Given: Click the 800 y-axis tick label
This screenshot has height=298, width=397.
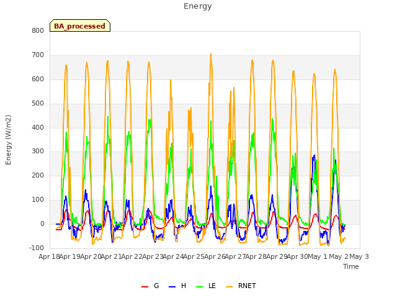Looking at the screenshot, I should coord(38,30).
